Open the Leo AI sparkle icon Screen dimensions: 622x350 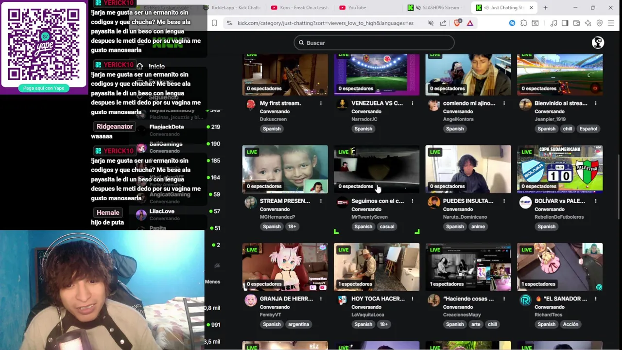[588, 23]
